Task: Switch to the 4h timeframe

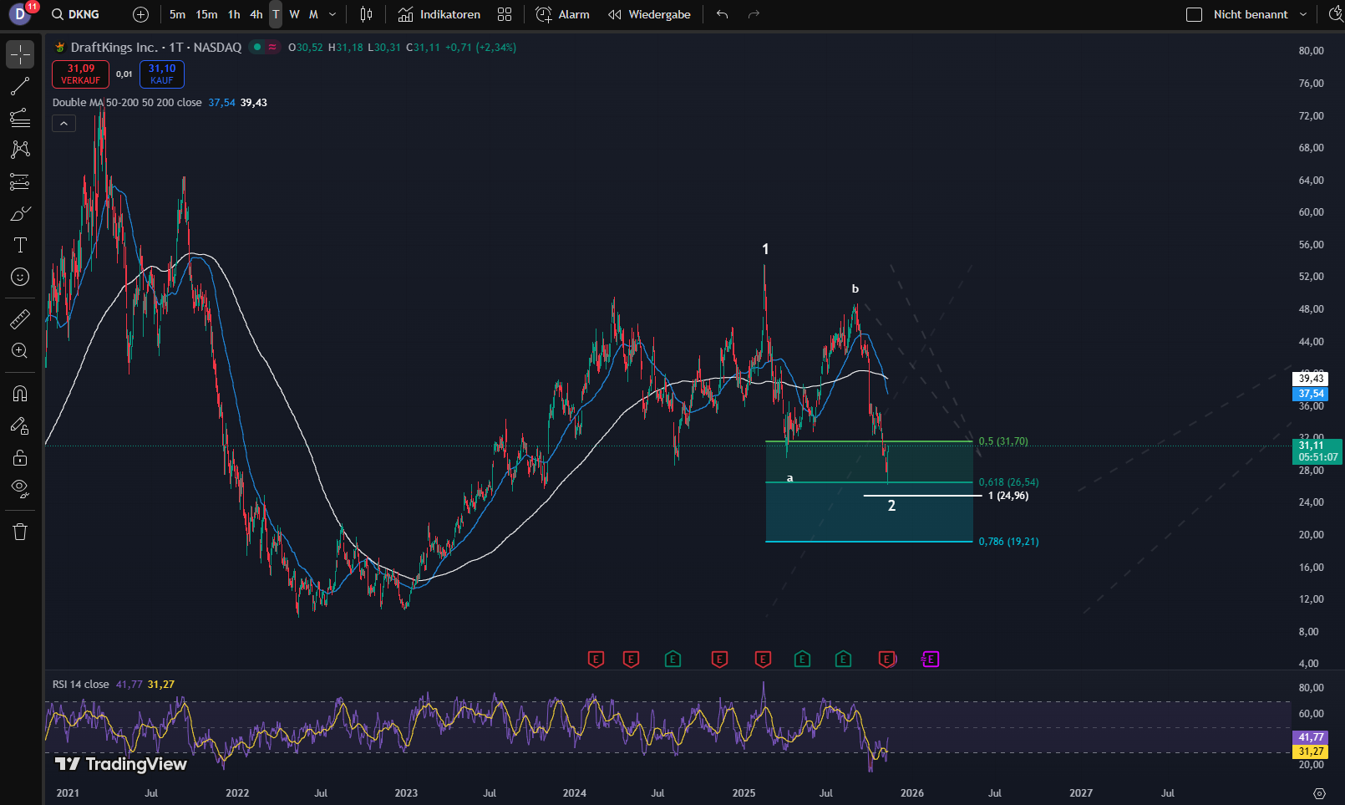Action: point(256,14)
